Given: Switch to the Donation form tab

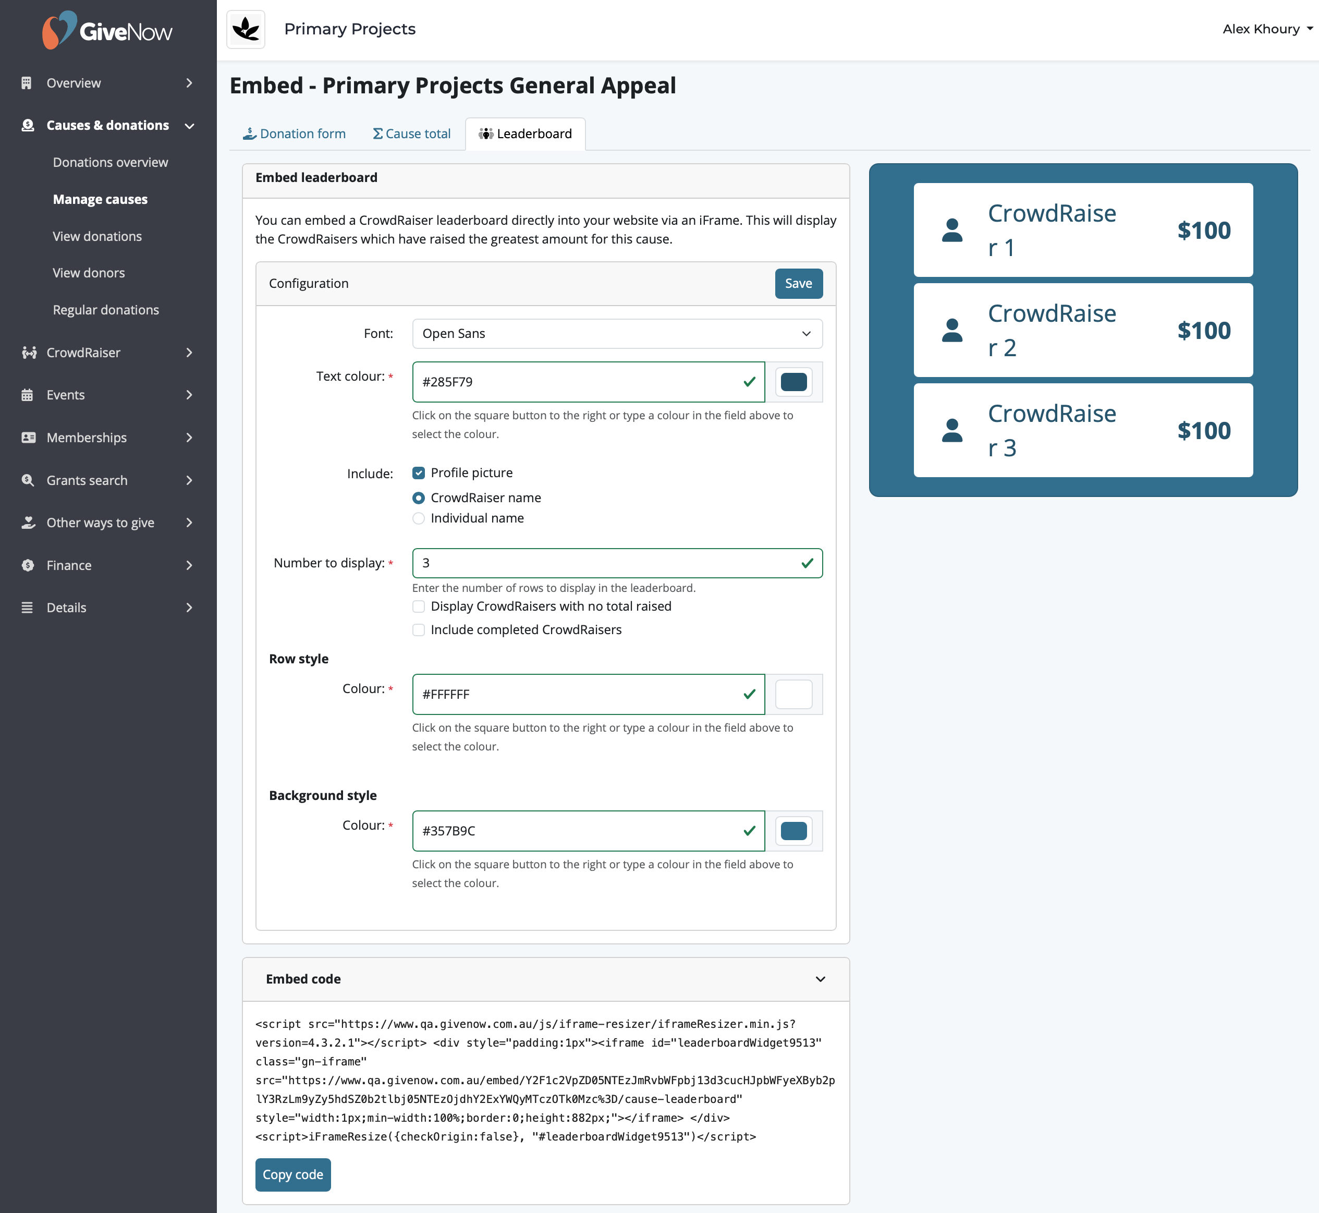Looking at the screenshot, I should pyautogui.click(x=295, y=134).
